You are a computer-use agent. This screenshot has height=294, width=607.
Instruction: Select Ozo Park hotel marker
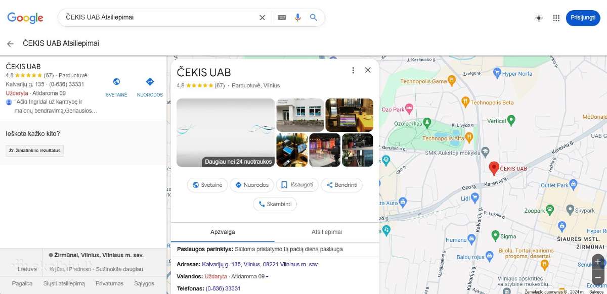pyautogui.click(x=410, y=109)
